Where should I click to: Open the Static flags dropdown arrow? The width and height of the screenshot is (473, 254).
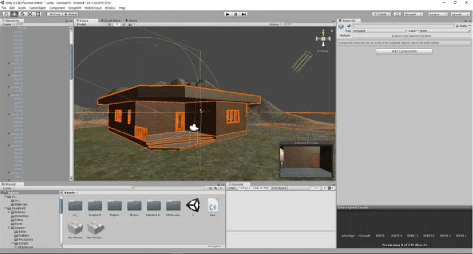(x=470, y=26)
